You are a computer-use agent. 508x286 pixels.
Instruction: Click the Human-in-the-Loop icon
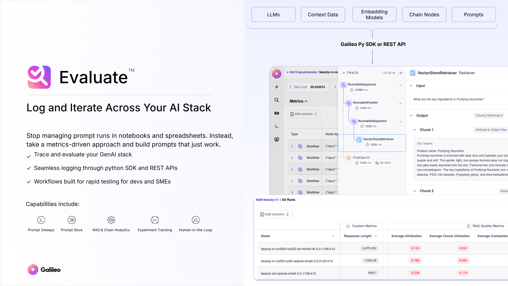(x=196, y=220)
